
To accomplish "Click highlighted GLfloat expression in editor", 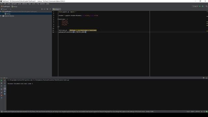I will tap(83, 30).
